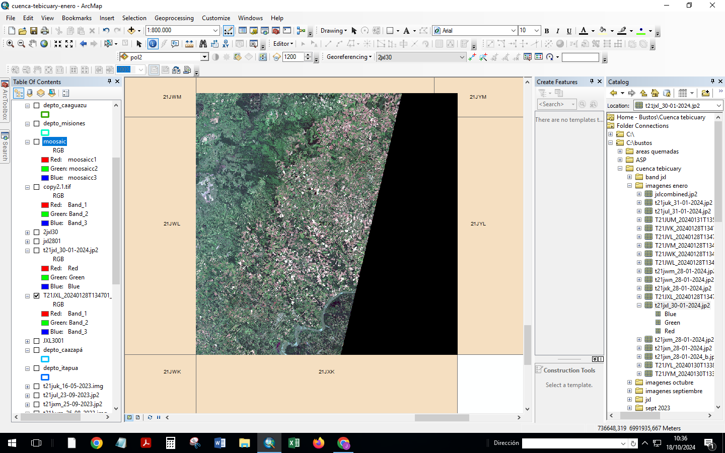Check the copy2.1.tif layer
The image size is (725, 453).
click(36, 187)
